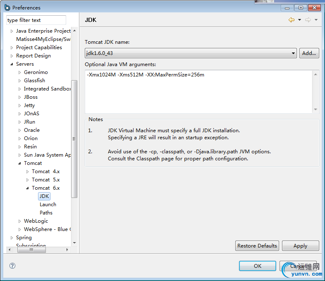The image size is (325, 281).
Task: Expand the Geronimo server node
Action: [20, 72]
